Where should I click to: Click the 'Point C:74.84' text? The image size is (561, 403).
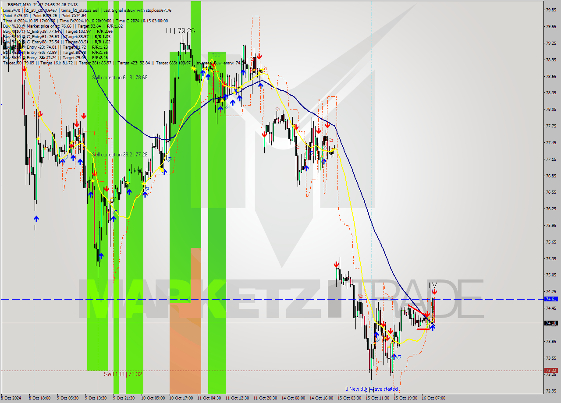(x=74, y=15)
